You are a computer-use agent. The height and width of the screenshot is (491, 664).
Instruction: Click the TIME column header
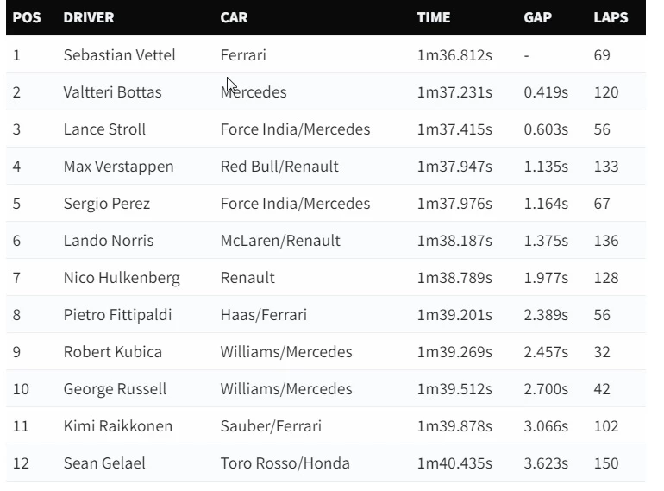tap(433, 17)
